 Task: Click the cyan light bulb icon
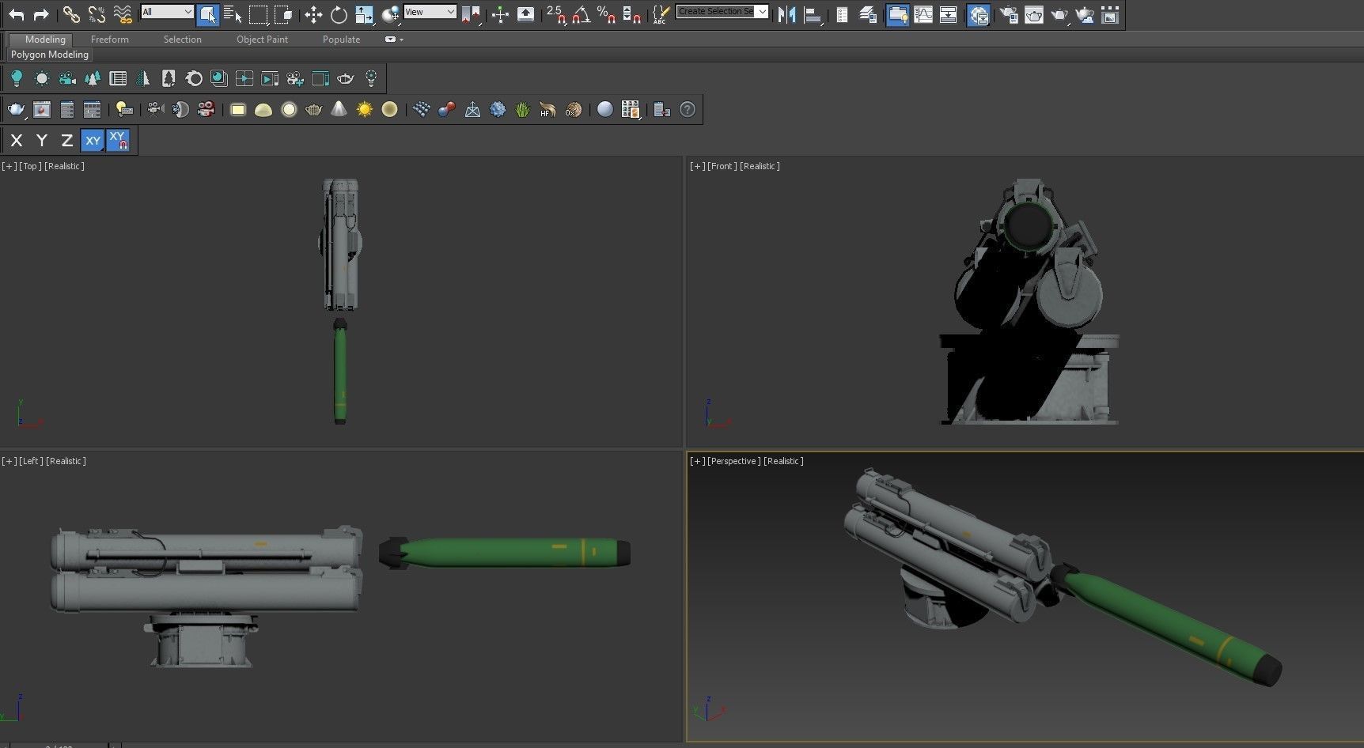pyautogui.click(x=17, y=78)
